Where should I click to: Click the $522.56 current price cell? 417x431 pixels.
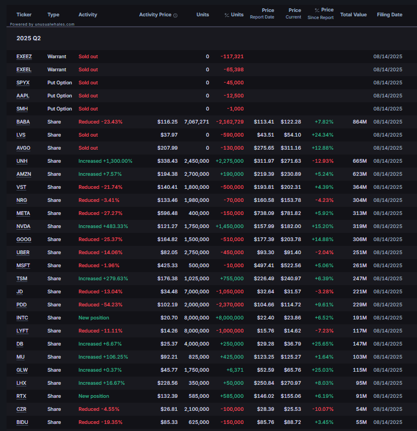coord(291,266)
